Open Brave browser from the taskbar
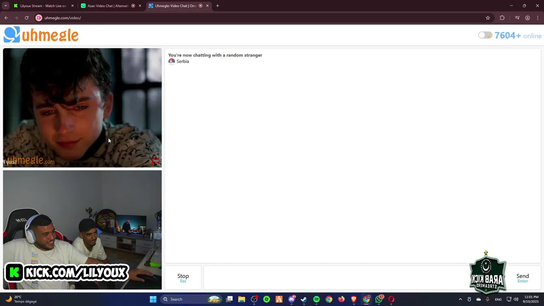 point(354,299)
